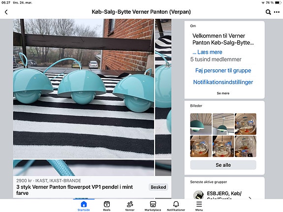
Task: Click Føj personer til gruppe link
Action: pyautogui.click(x=223, y=70)
